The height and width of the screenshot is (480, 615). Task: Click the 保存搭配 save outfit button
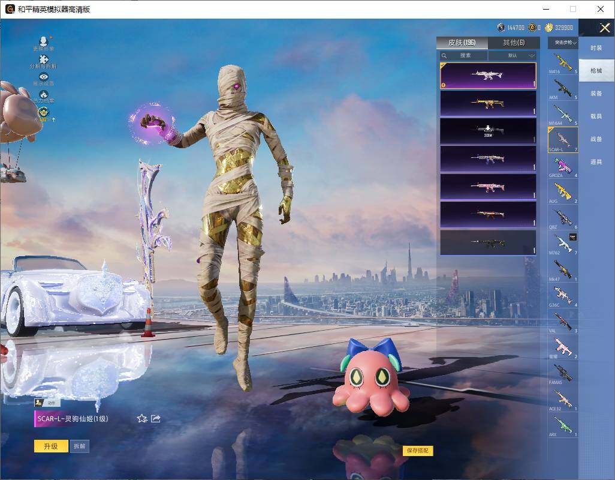[x=418, y=450]
